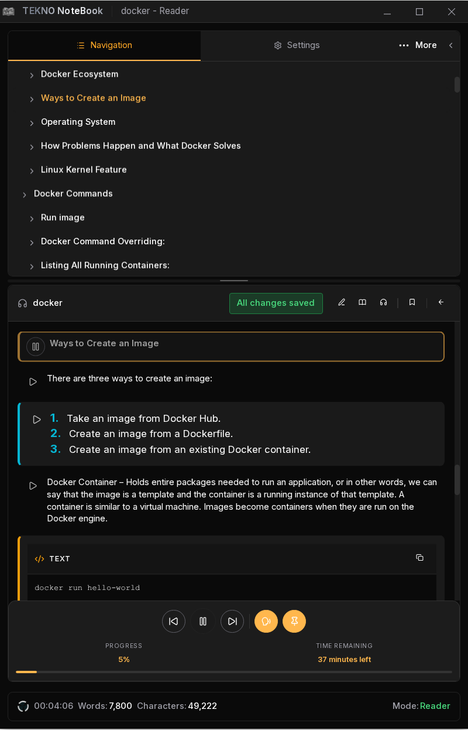Click the All changes saved button
Screen dimensions: 468x730
tap(276, 303)
